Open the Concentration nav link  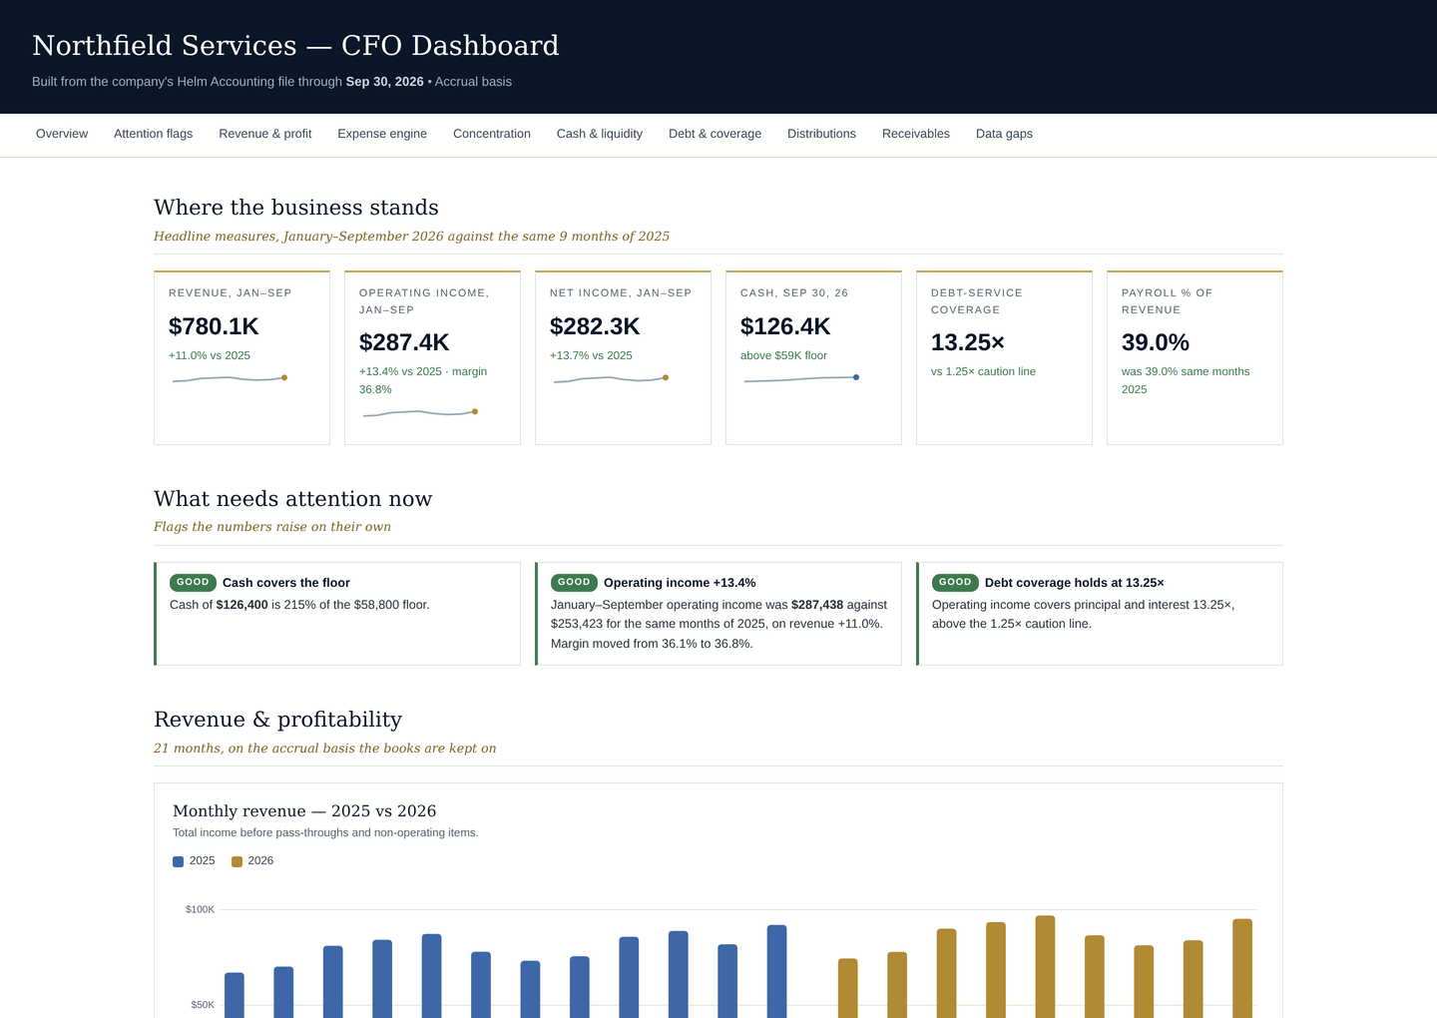pos(492,134)
